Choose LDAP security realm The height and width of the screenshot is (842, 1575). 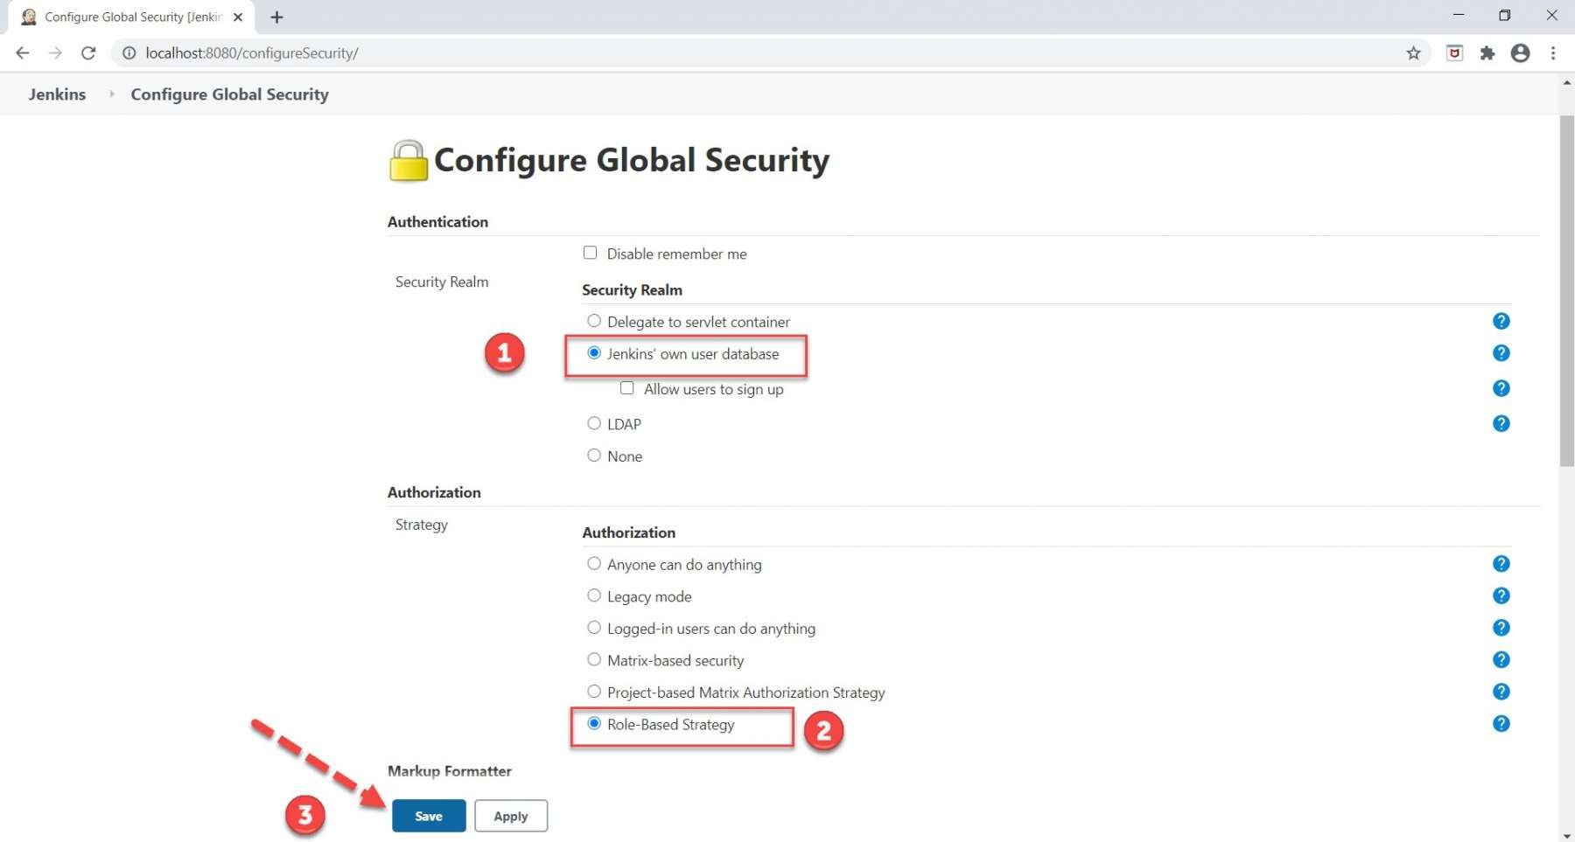594,423
